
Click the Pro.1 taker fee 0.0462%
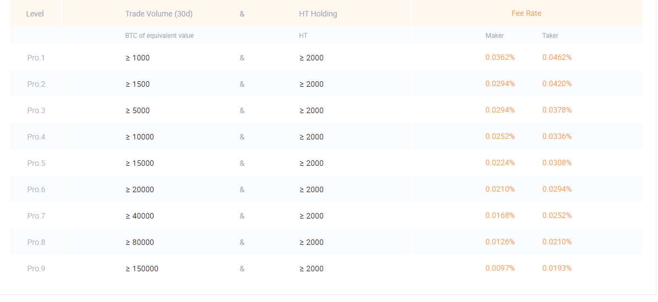[x=557, y=58]
